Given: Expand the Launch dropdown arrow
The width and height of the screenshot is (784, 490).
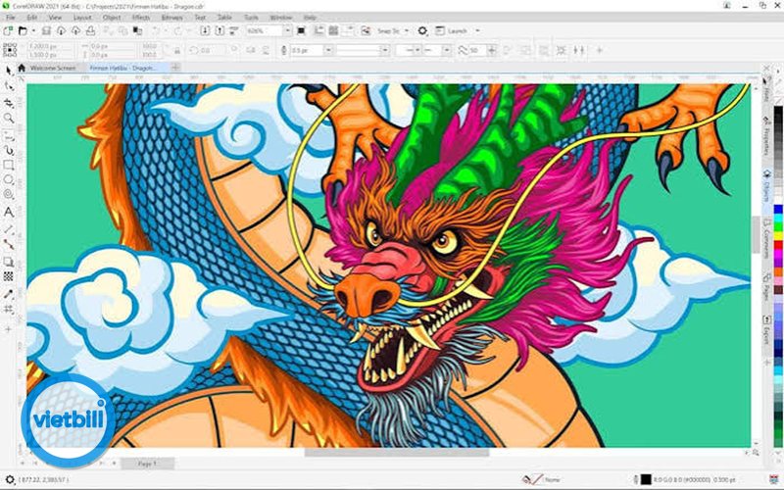Looking at the screenshot, I should pyautogui.click(x=477, y=31).
